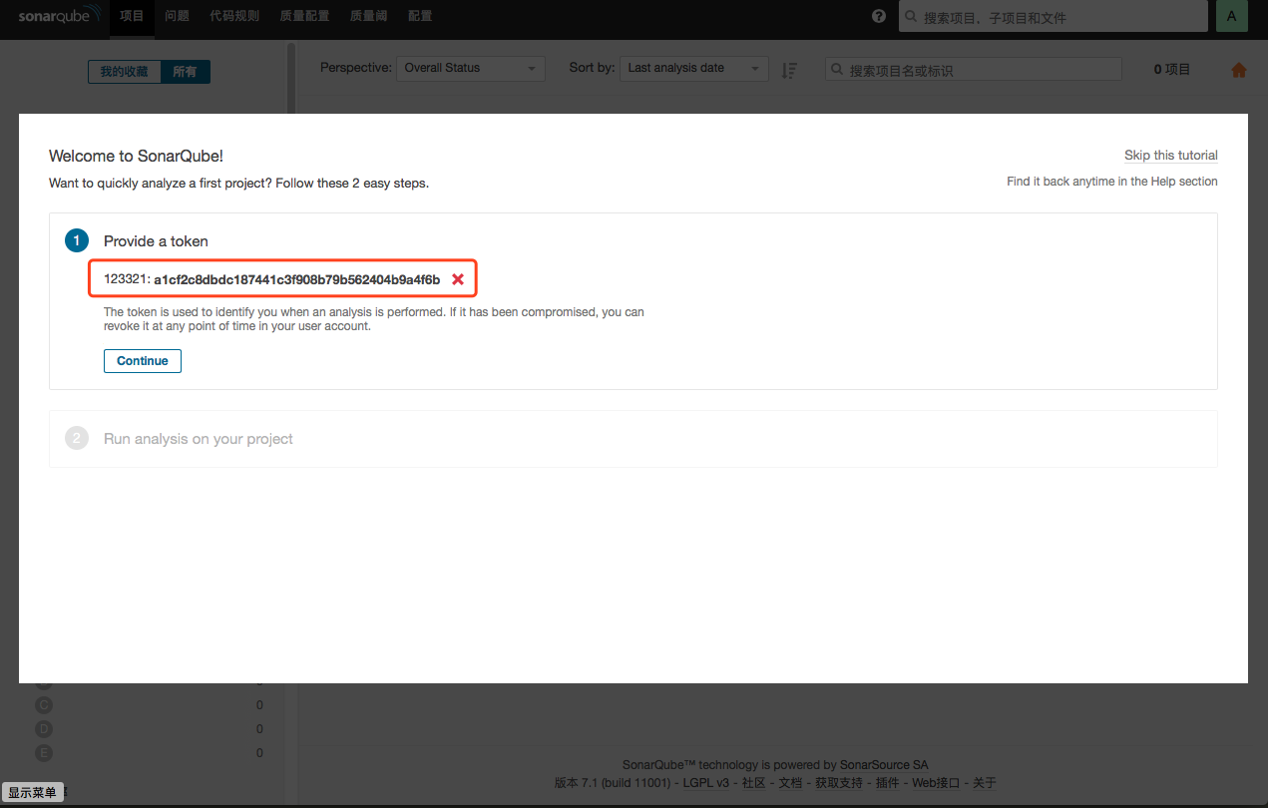This screenshot has width=1268, height=808.
Task: Select the E rating filter
Action: pyautogui.click(x=44, y=753)
